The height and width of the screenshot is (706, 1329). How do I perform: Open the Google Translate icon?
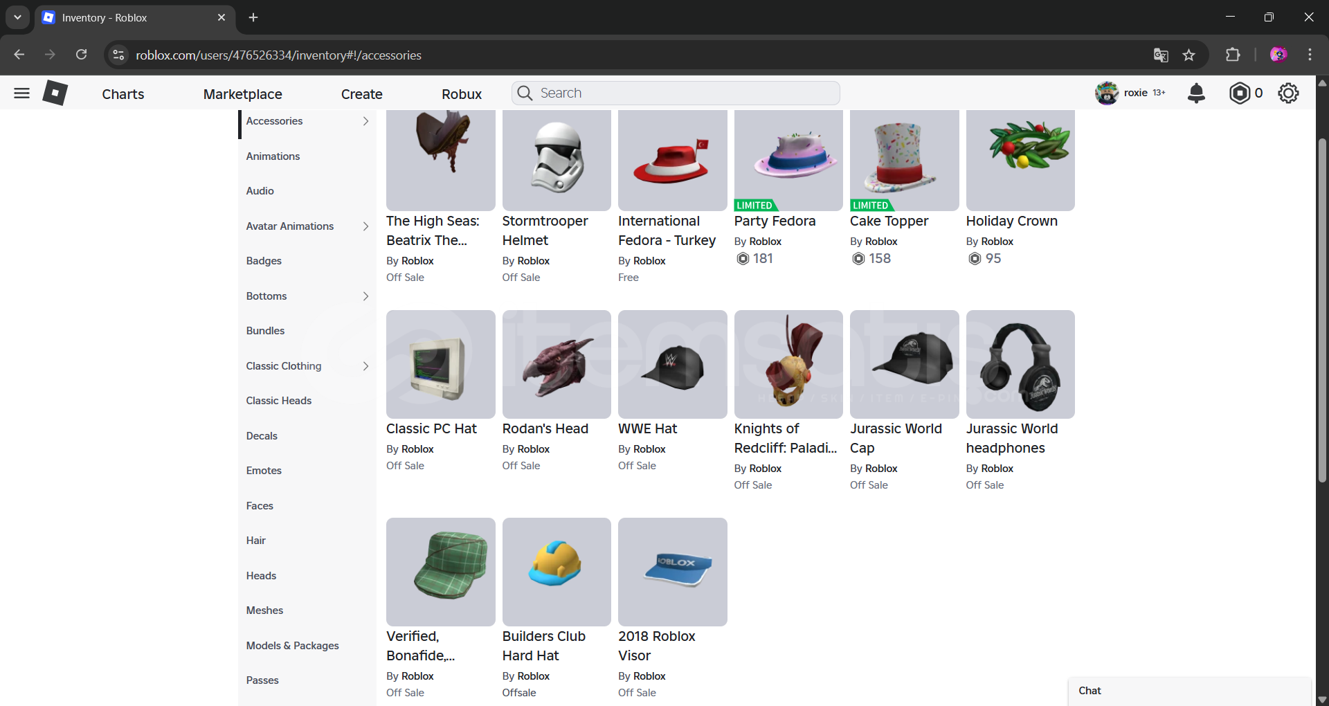pyautogui.click(x=1161, y=55)
